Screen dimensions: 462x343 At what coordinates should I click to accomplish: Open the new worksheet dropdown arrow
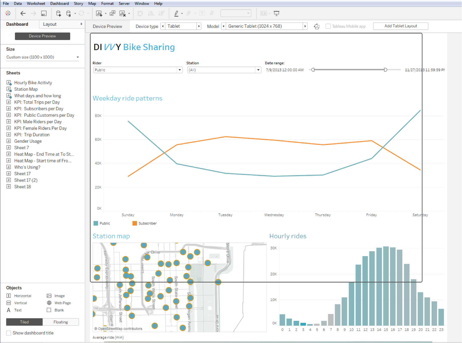[105, 14]
